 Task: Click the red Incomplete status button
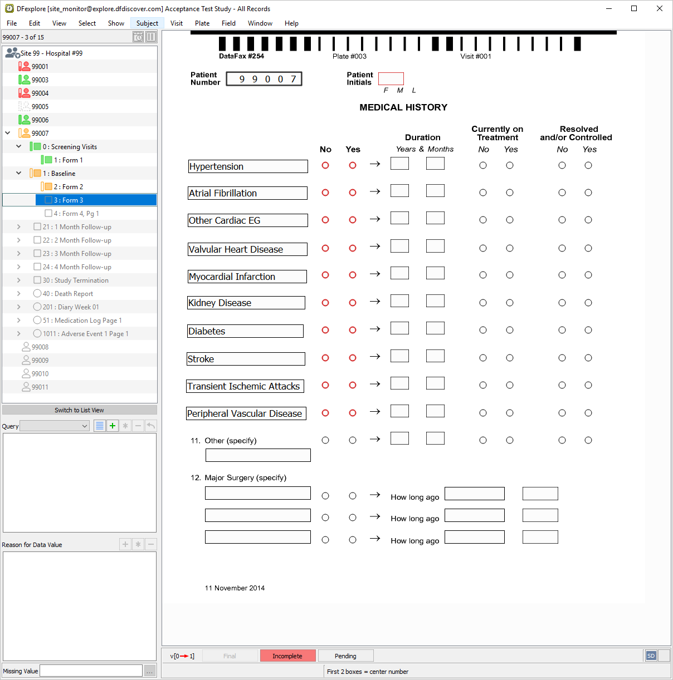(x=287, y=656)
